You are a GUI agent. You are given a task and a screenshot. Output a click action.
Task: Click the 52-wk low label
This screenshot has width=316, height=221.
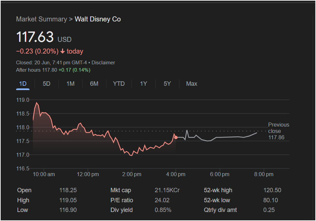[x=217, y=200]
